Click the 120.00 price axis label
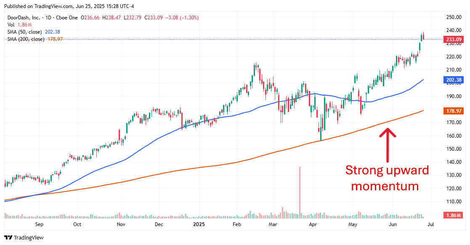Screen dimensions: 470x245 click(454, 188)
